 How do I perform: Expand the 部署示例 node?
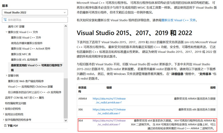[6, 75]
